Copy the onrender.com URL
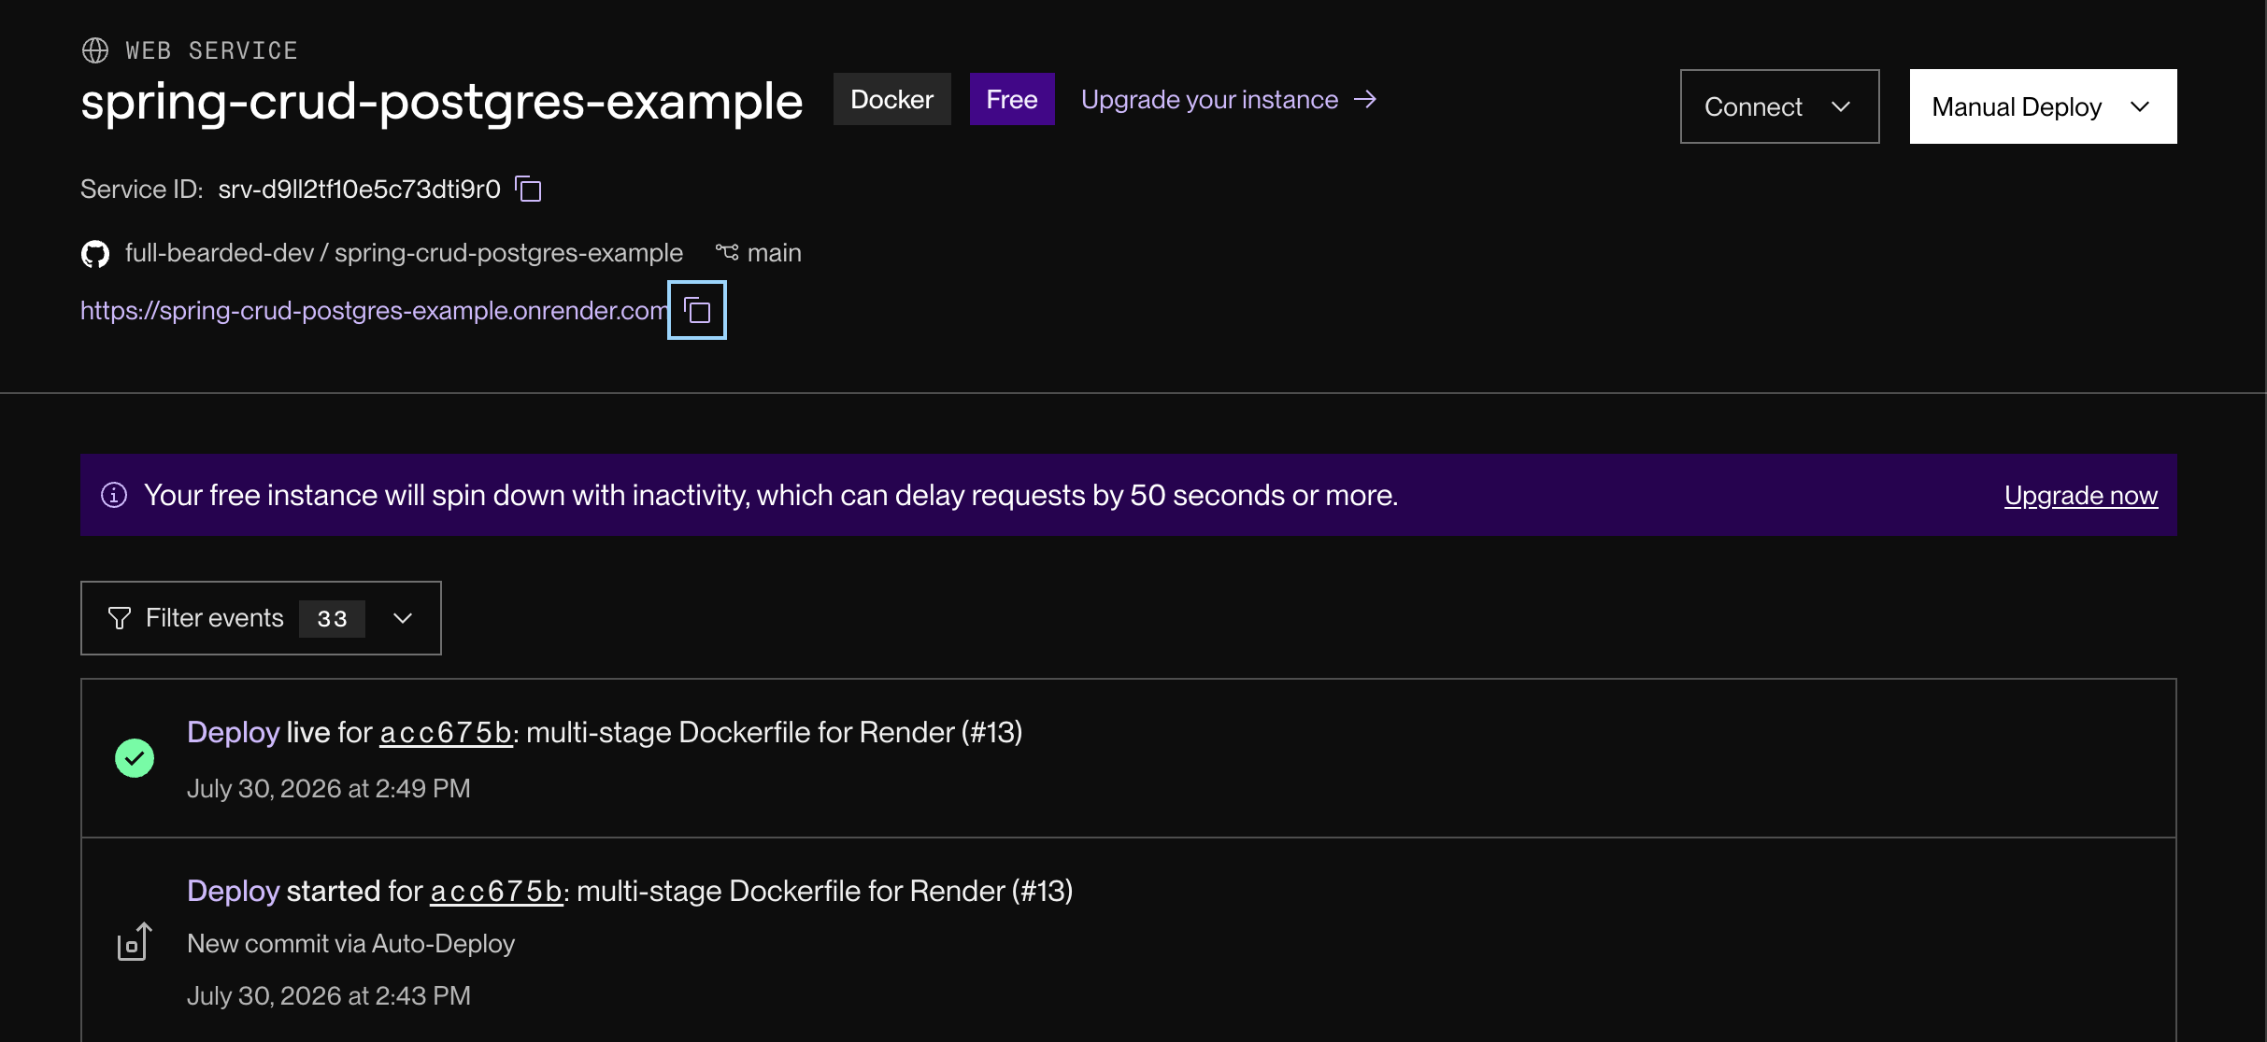Viewport: 2267px width, 1042px height. (x=697, y=310)
